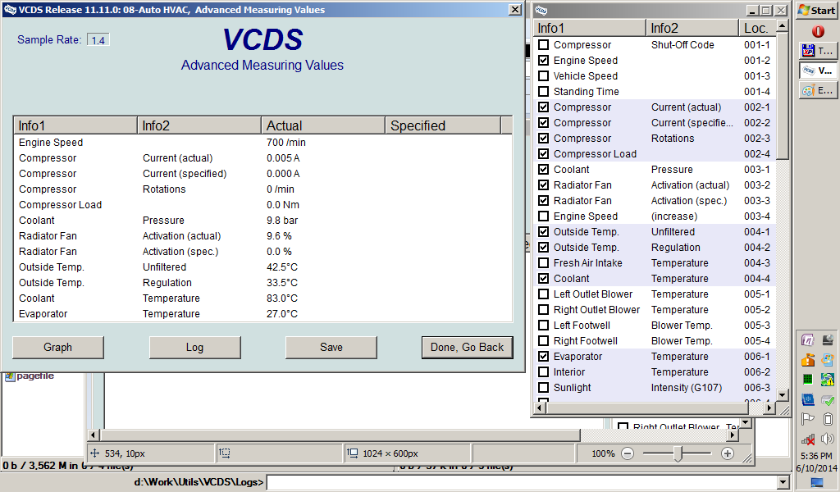
Task: Click the blue Bluetooth-style tray icon
Action: pos(808,399)
